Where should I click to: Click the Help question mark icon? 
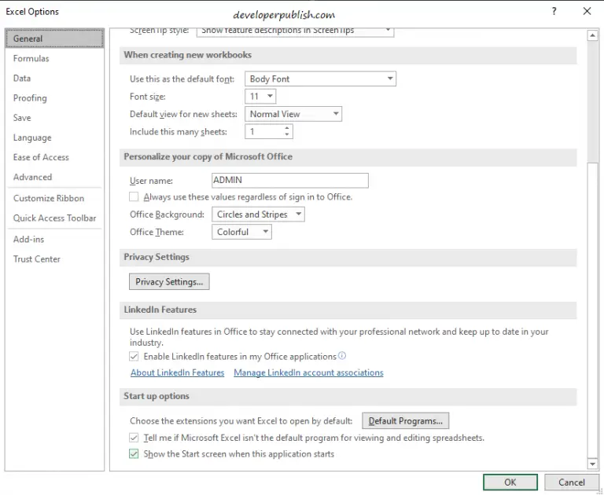(554, 12)
